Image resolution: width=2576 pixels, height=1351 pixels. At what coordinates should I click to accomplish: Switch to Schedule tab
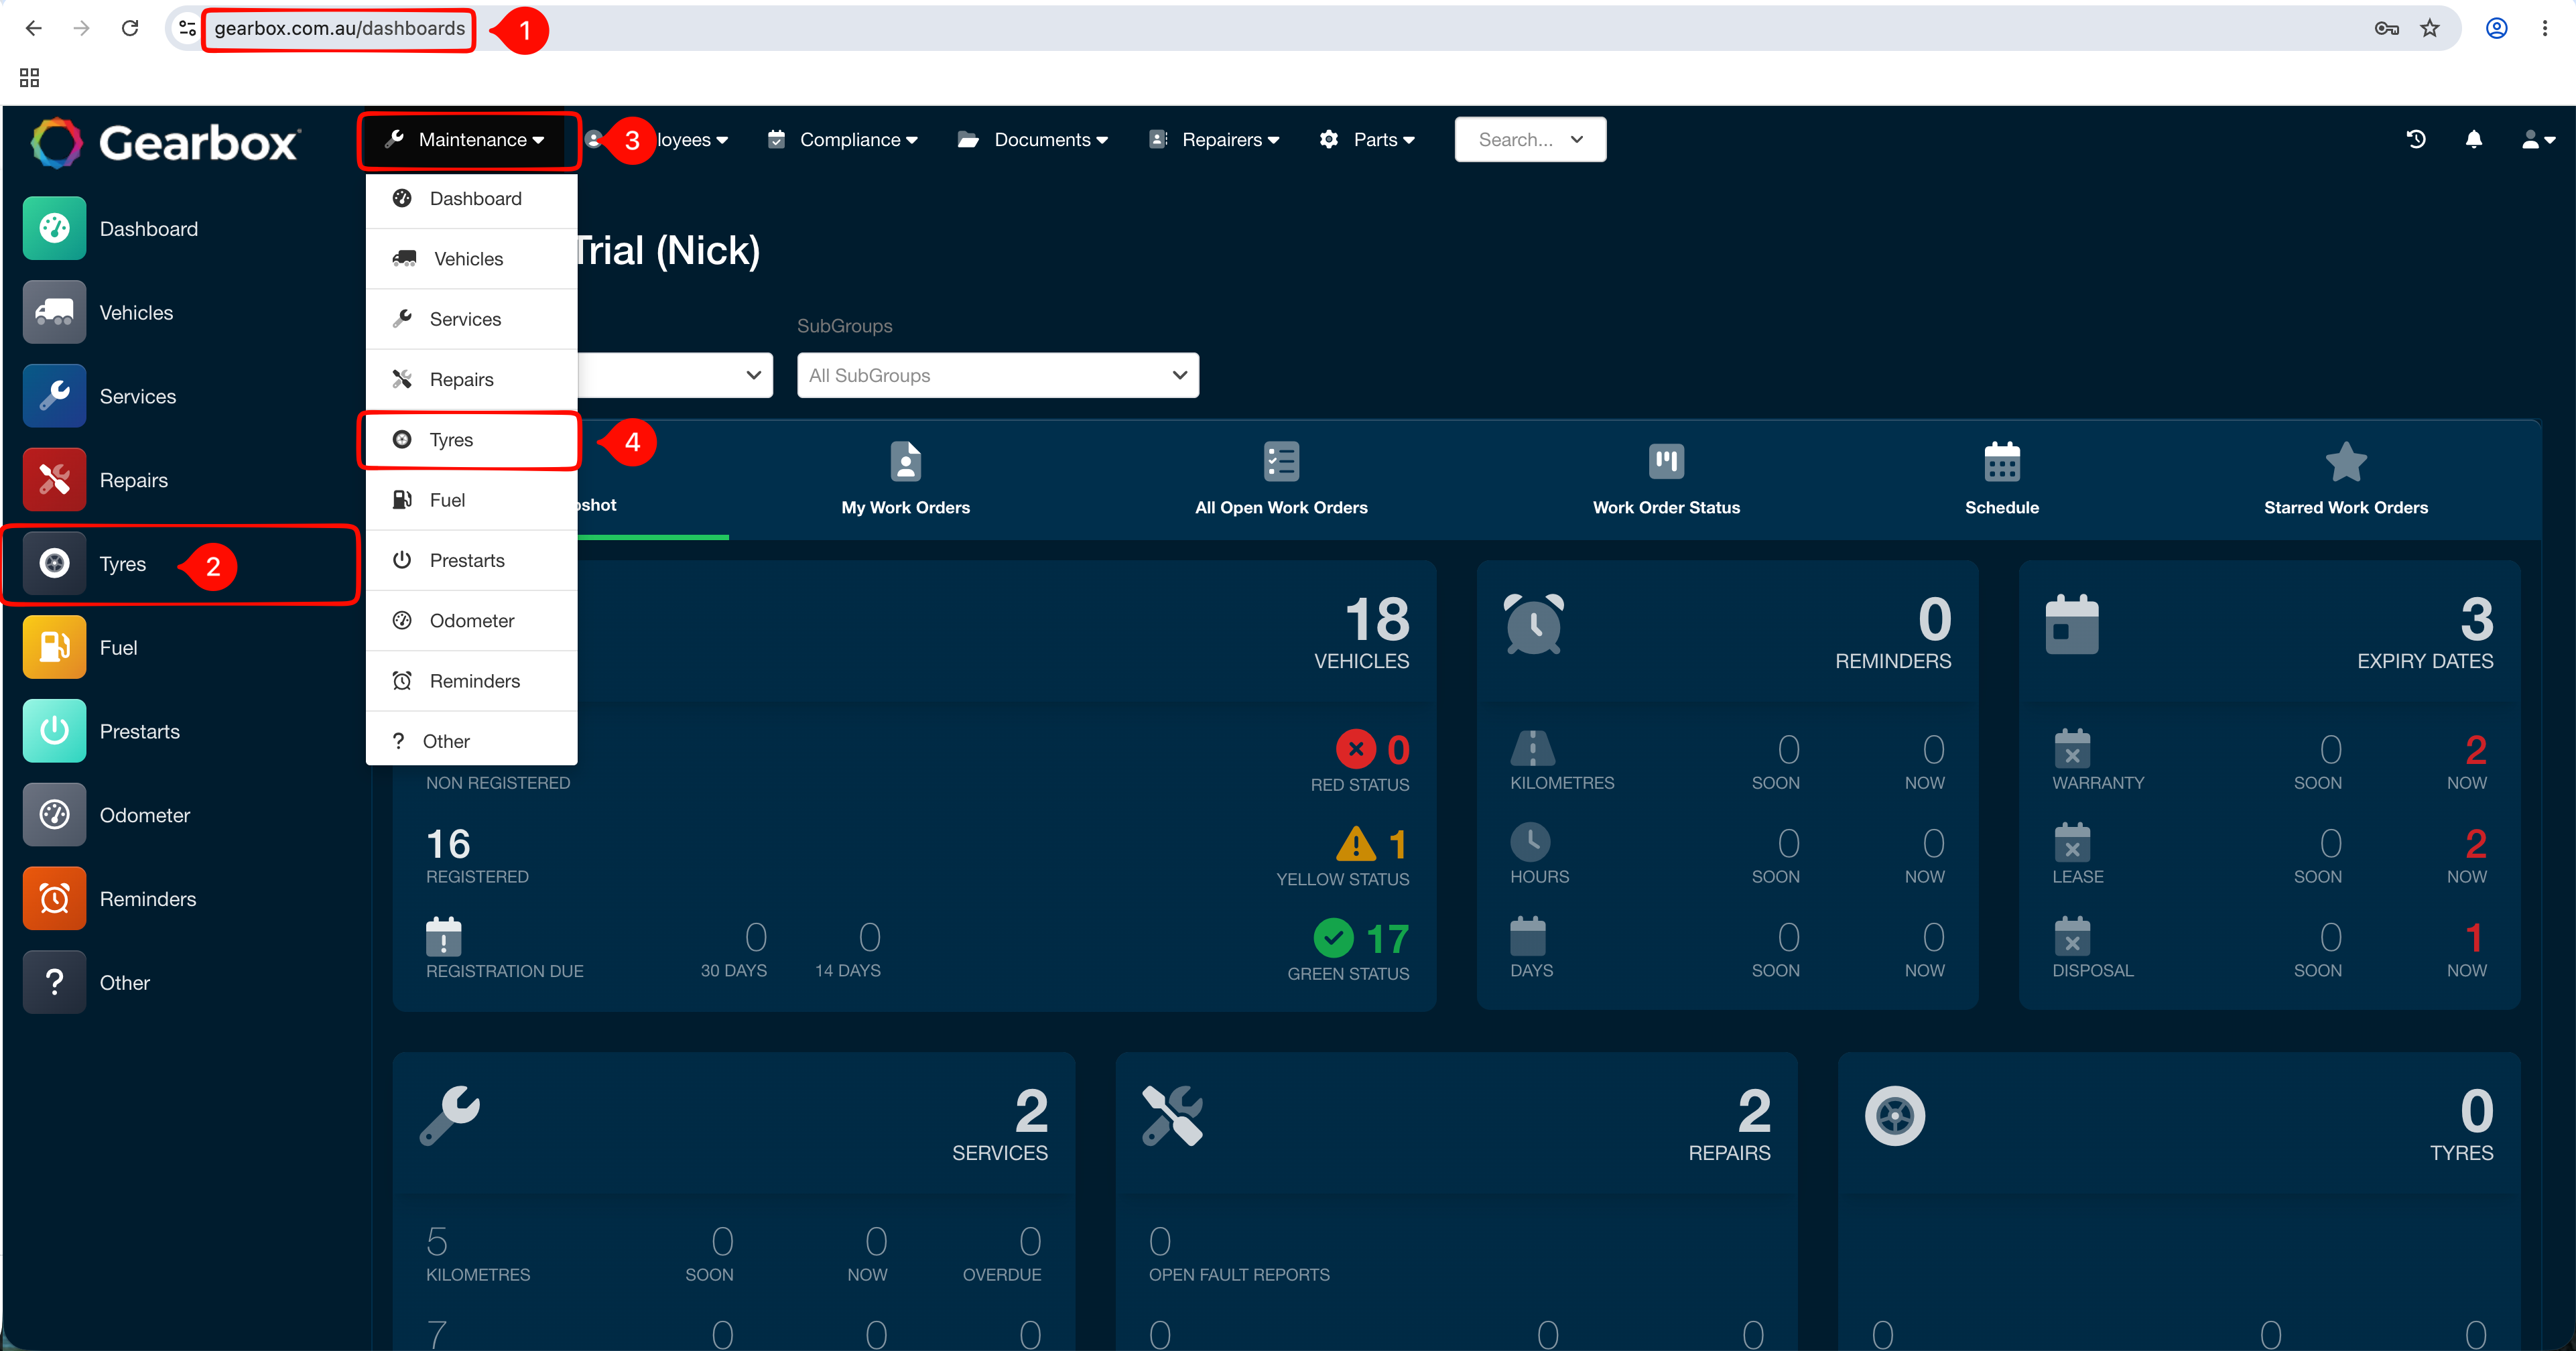point(2002,479)
